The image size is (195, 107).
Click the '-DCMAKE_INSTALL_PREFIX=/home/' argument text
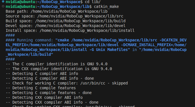click(x=154, y=45)
